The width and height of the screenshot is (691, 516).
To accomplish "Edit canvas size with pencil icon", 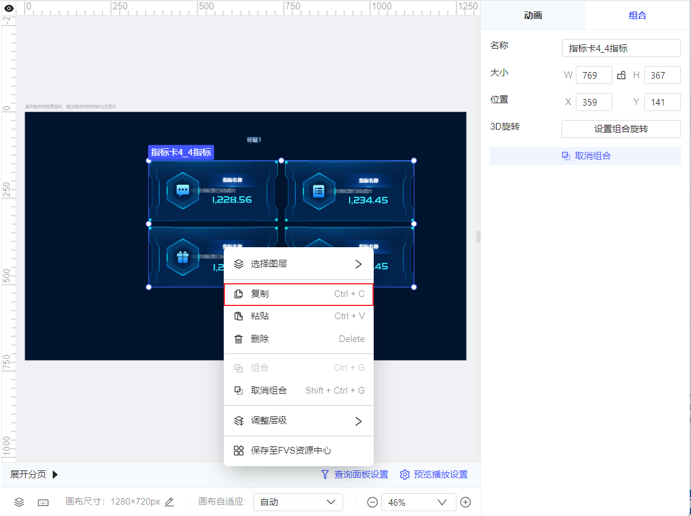I will coord(169,502).
